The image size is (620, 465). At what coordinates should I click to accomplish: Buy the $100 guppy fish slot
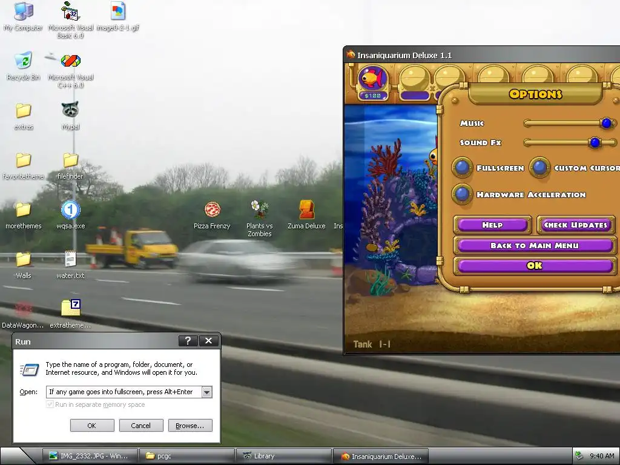click(x=372, y=82)
